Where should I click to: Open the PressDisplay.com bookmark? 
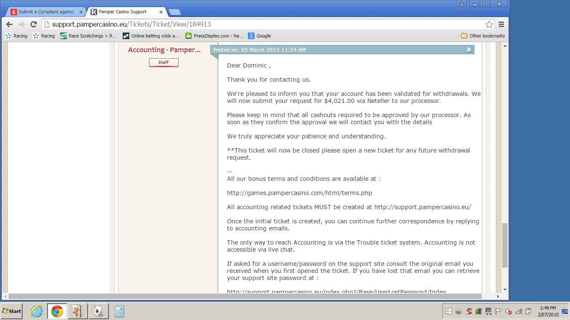(214, 36)
